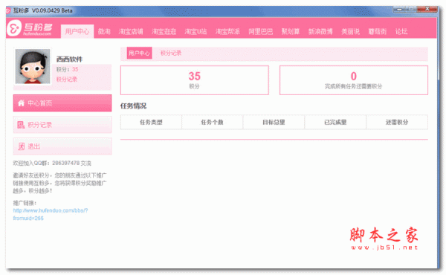The width and height of the screenshot is (446, 275).
Task: Open the 淘宝U站 tab
Action: [x=195, y=31]
